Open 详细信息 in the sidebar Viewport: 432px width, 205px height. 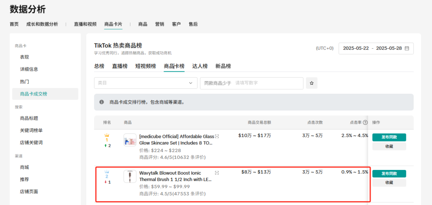tap(29, 69)
